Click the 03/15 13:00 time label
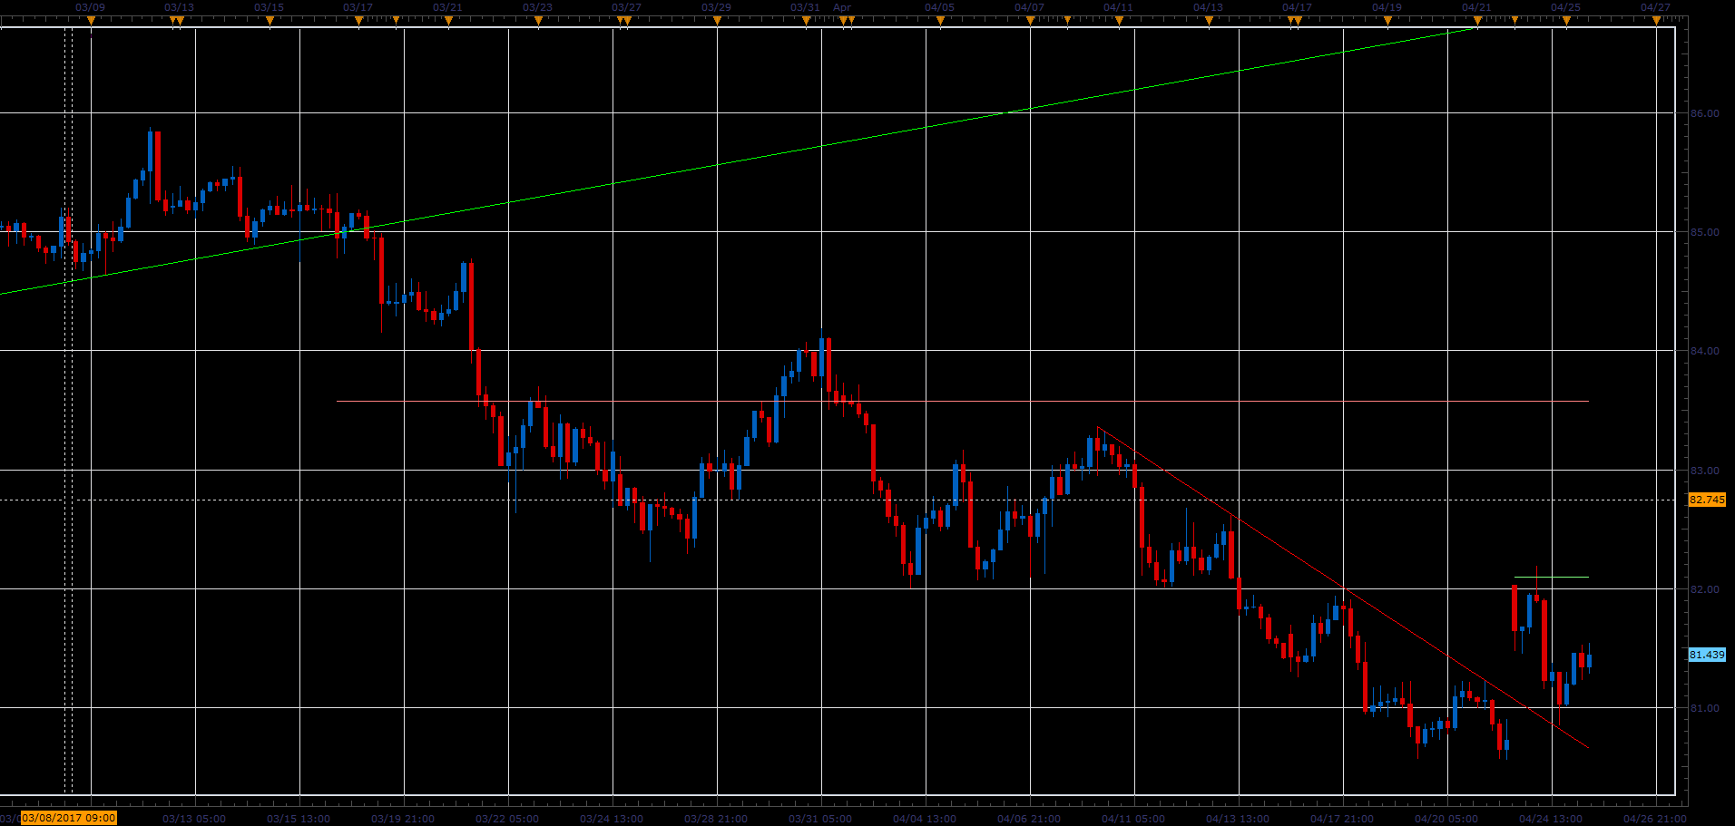The height and width of the screenshot is (826, 1735). point(299,819)
